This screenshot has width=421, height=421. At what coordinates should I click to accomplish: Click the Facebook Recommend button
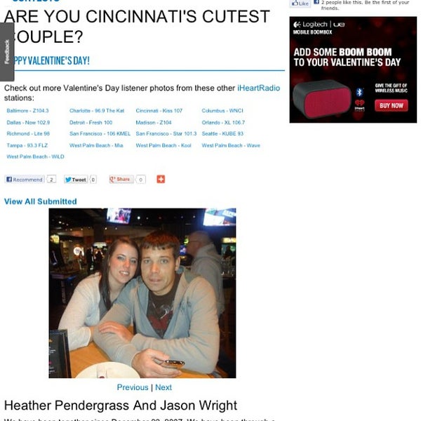[x=25, y=180]
